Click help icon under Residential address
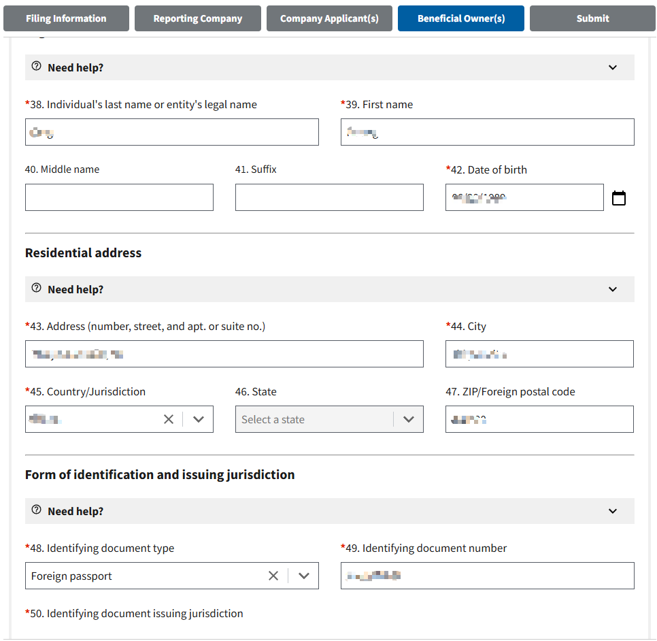Screen dimensions: 657x641 click(x=37, y=289)
